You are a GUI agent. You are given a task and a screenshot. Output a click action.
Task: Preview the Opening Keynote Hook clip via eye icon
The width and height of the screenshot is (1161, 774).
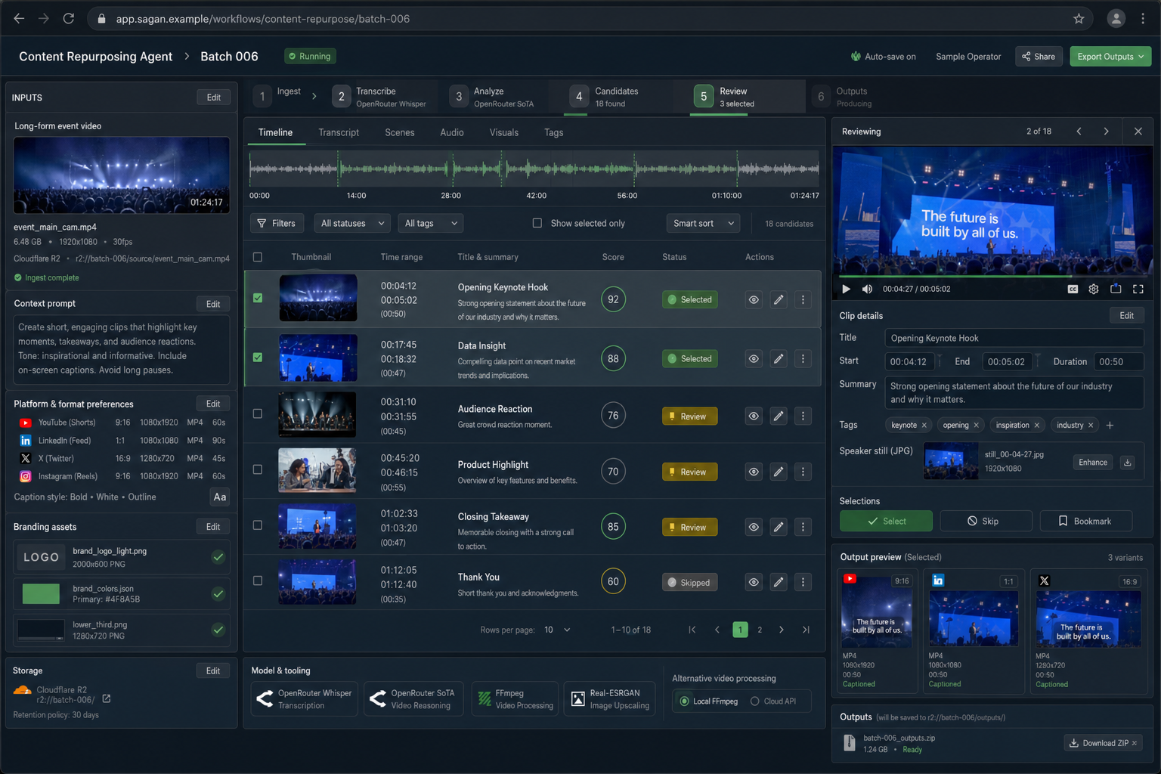click(x=754, y=300)
